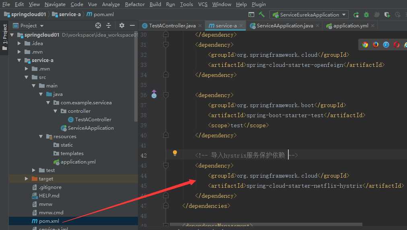Viewport: 407px width, 230px height.
Task: Expand the test folder
Action: pyautogui.click(x=33, y=170)
